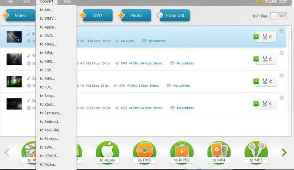Viewport: 294px width, 170px height.
Task: Select to MKV... in Convert menu
Action: tap(47, 79)
